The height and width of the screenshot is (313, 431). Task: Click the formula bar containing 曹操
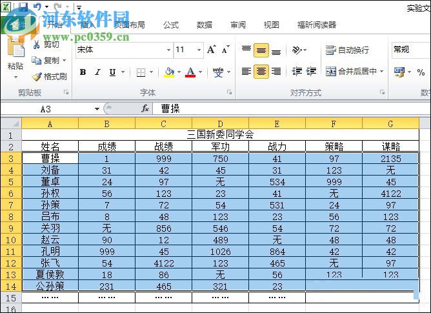pyautogui.click(x=292, y=108)
